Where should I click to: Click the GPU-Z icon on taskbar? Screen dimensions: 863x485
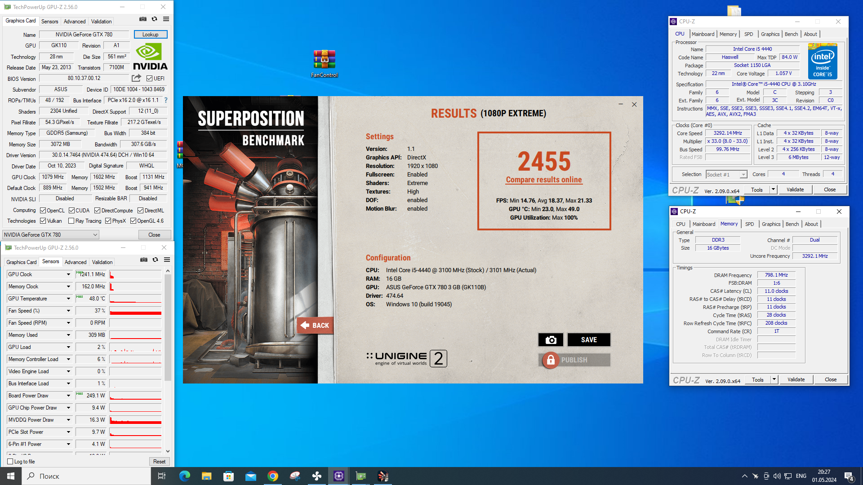coord(361,476)
